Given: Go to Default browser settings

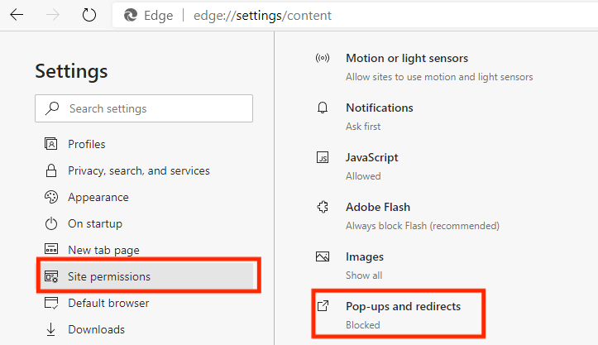Looking at the screenshot, I should click(108, 303).
